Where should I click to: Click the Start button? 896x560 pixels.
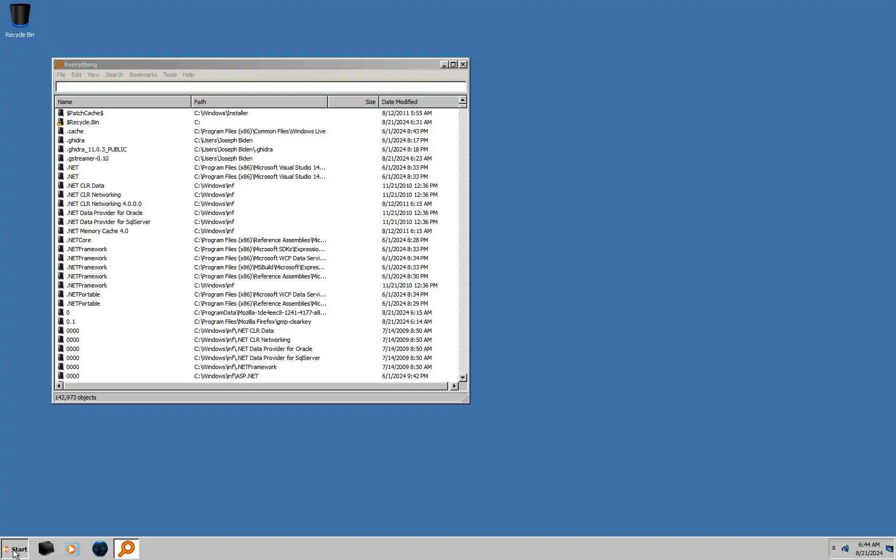(x=15, y=549)
